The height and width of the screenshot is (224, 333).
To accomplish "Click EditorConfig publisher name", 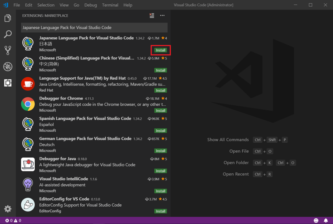I will tap(50, 211).
